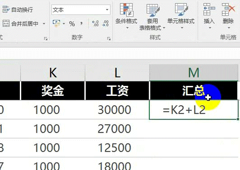Image resolution: width=240 pixels, height=170 pixels.
Task: Apply comma thousands separator style
Action: (81, 24)
